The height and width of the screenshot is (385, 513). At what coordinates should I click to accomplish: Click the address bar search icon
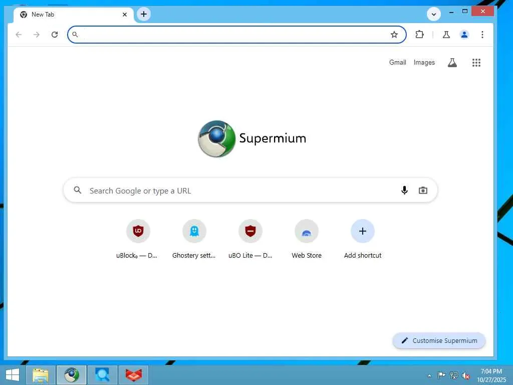pyautogui.click(x=75, y=35)
